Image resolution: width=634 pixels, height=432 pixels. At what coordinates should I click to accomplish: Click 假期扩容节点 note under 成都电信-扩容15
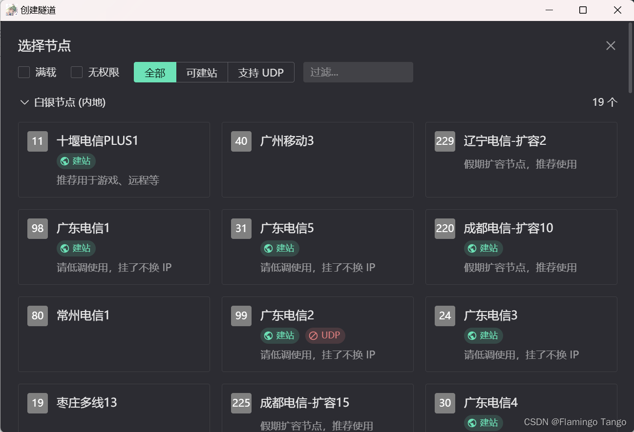click(x=317, y=426)
